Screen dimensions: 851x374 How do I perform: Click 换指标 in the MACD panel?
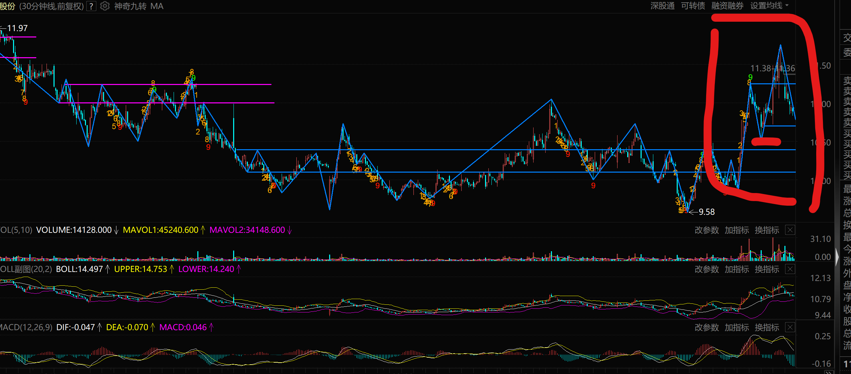pyautogui.click(x=767, y=328)
